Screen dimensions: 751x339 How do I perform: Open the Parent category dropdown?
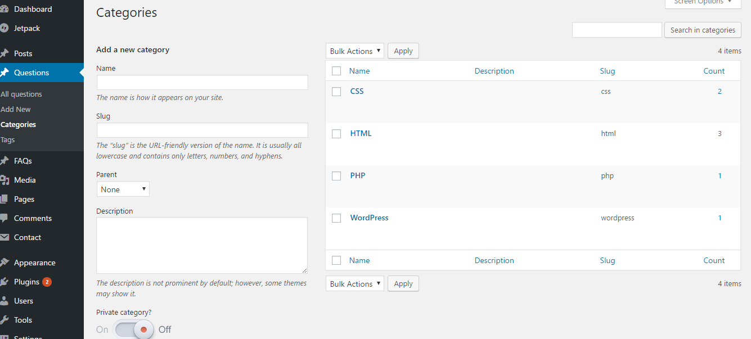[x=123, y=189]
